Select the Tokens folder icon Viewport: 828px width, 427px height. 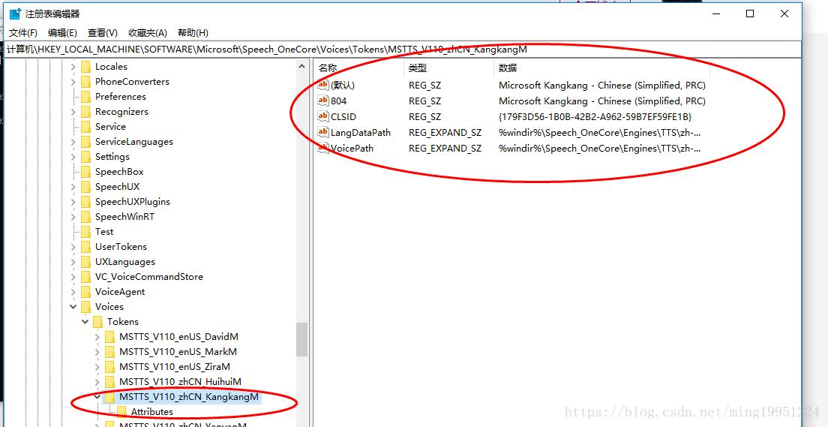[97, 322]
